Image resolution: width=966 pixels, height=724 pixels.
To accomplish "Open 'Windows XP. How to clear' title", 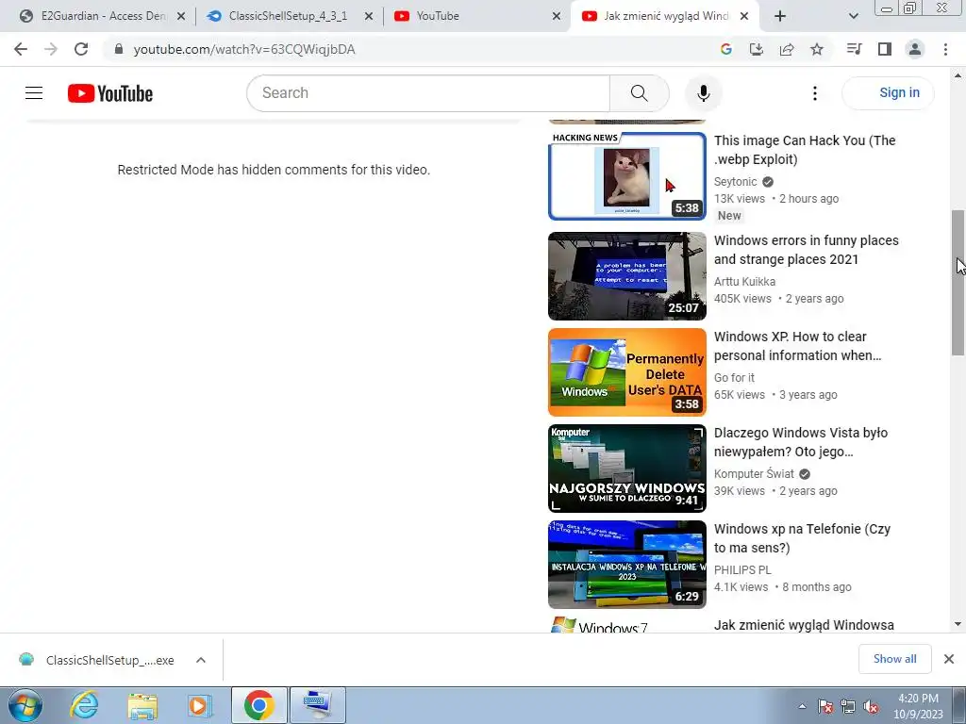I will click(x=797, y=345).
